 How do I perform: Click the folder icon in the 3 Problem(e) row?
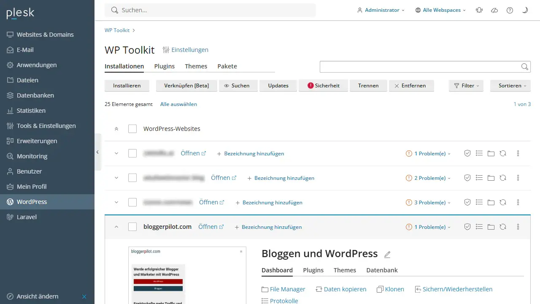[491, 203]
